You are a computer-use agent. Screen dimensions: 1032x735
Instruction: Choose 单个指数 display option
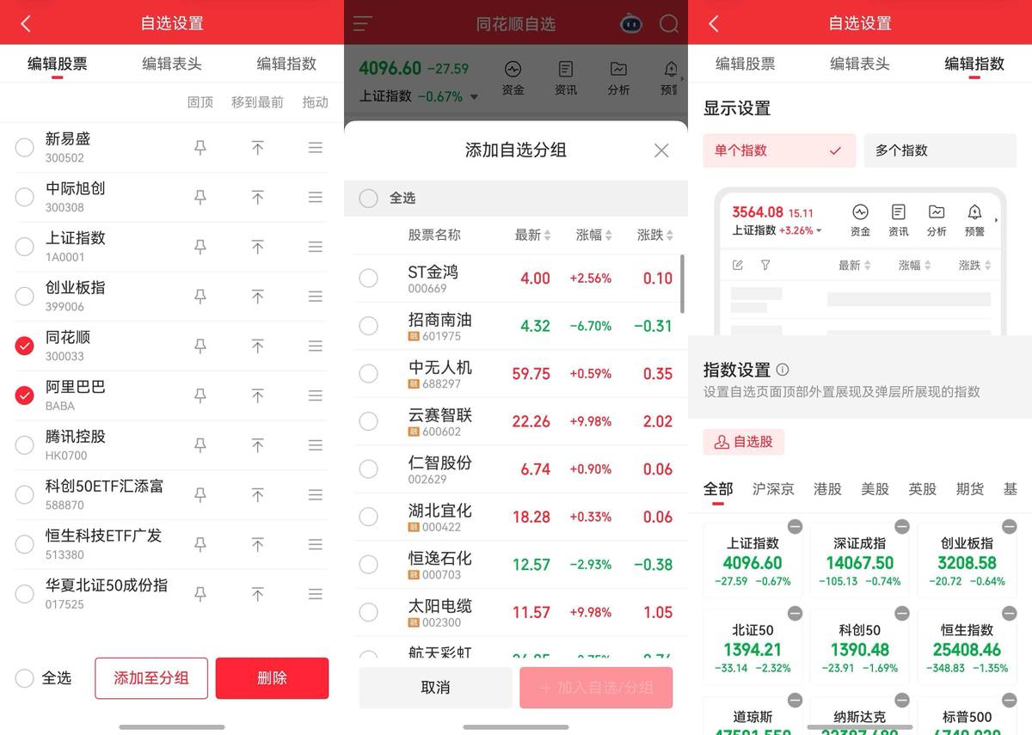(x=779, y=150)
